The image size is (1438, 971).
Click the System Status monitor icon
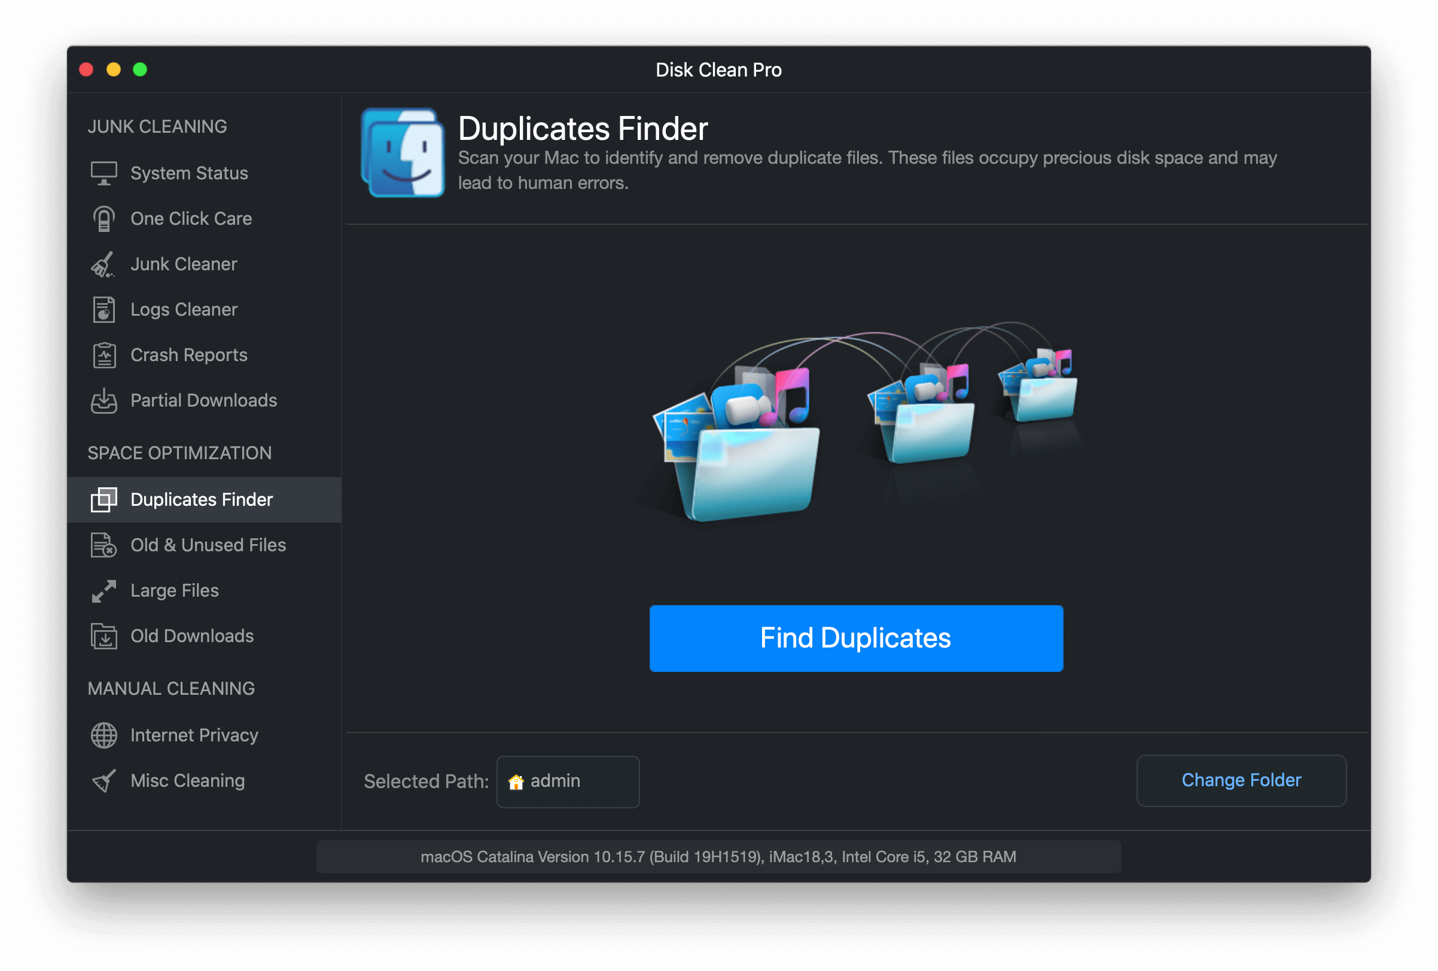103,173
